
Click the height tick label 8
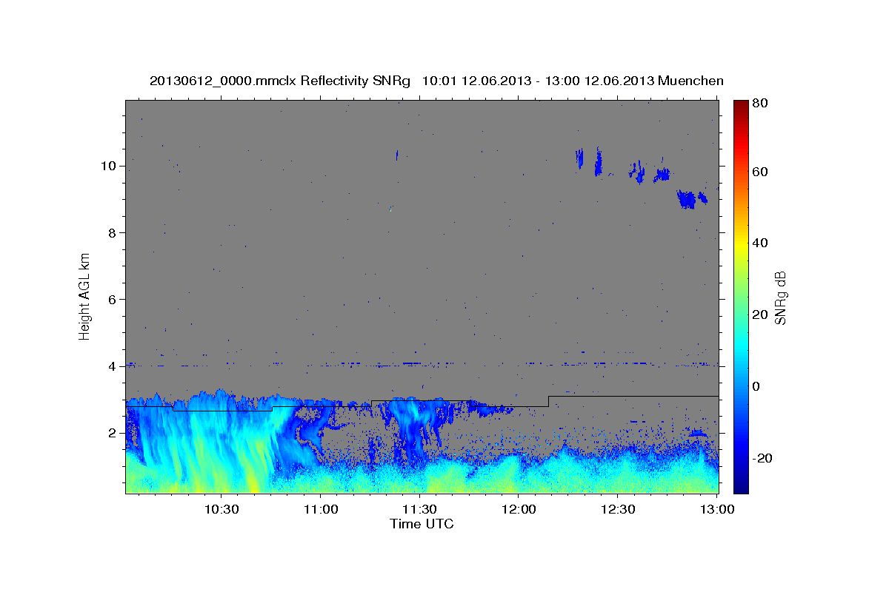click(x=113, y=233)
